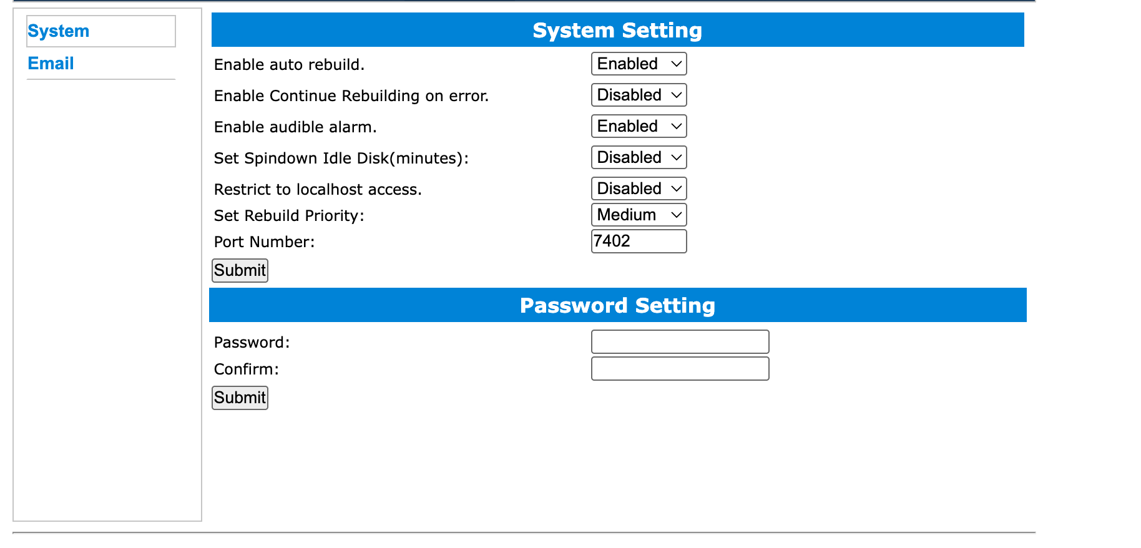This screenshot has height=548, width=1141.
Task: Expand the Spindown Idle Disk dropdown
Action: coord(639,157)
